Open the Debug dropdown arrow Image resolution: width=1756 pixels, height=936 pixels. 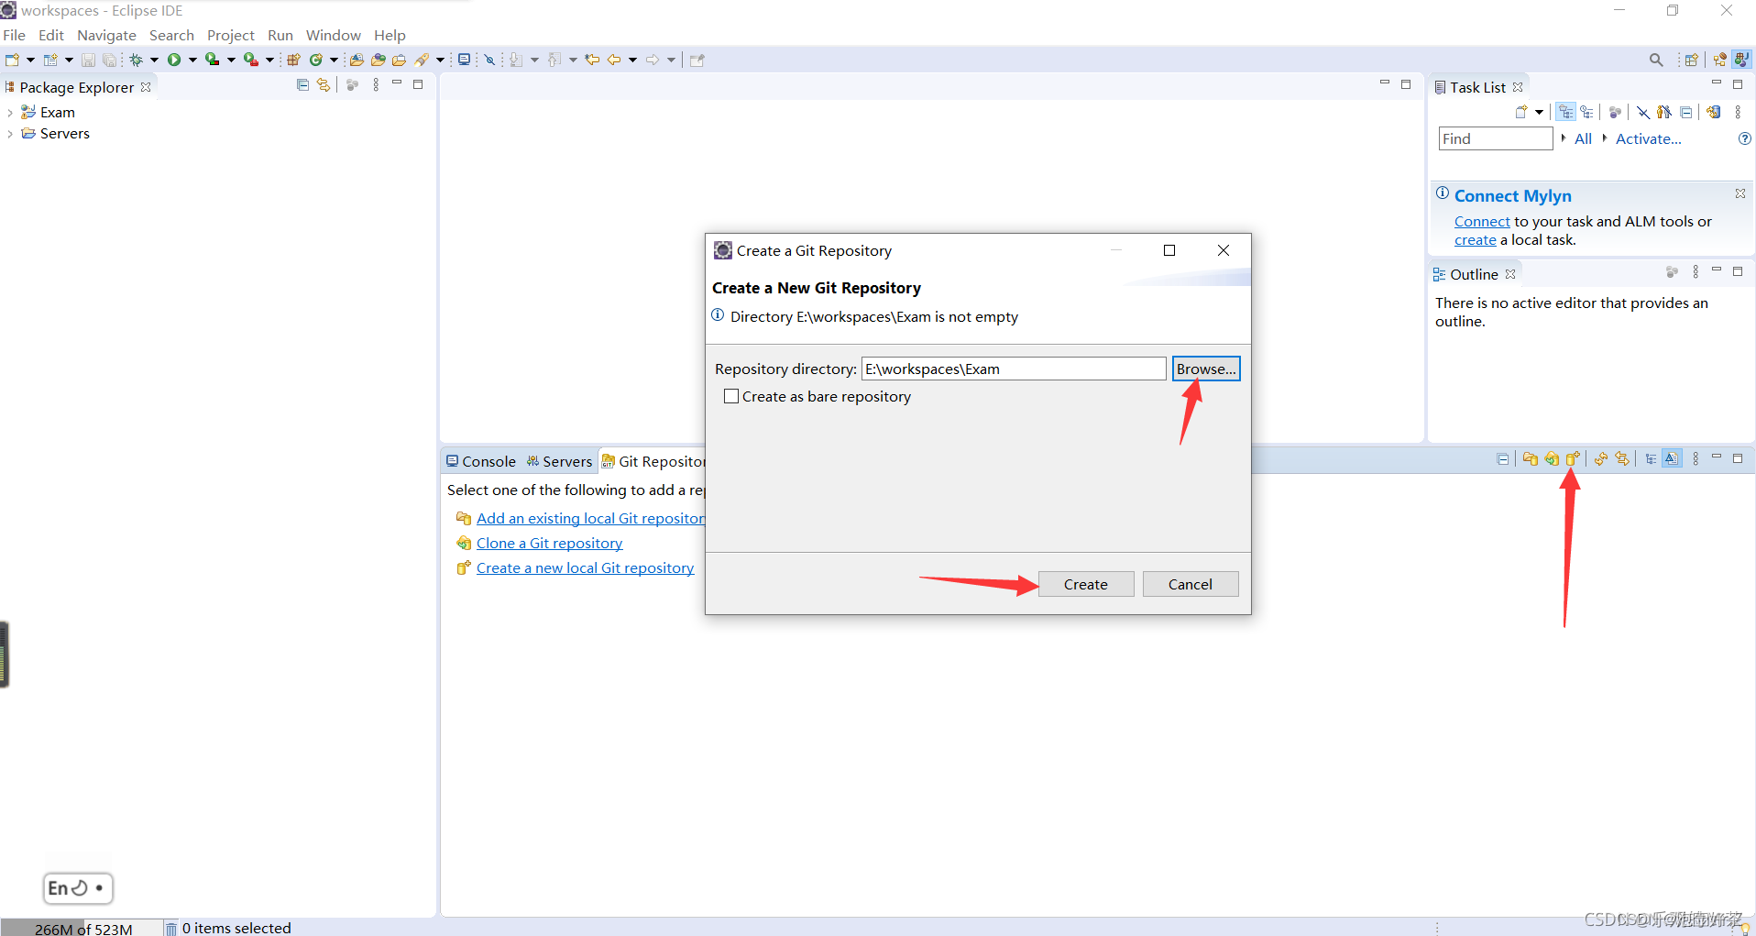click(x=154, y=60)
